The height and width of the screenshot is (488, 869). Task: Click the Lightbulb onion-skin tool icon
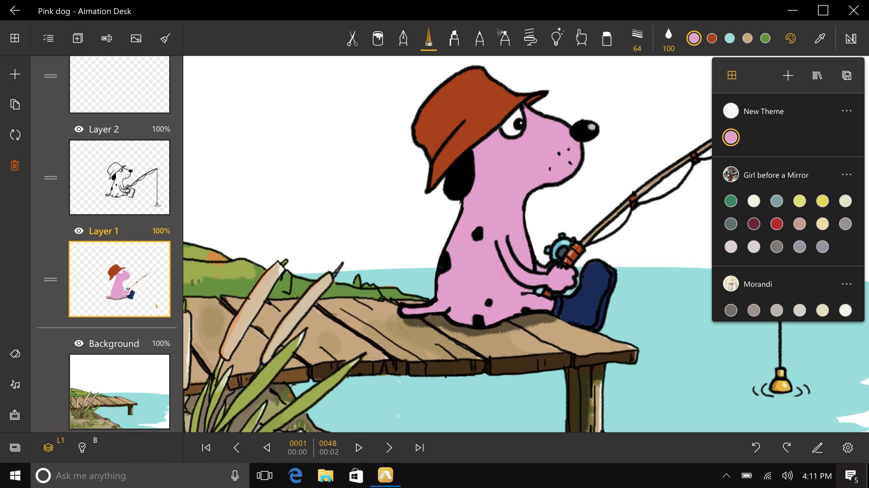[556, 38]
